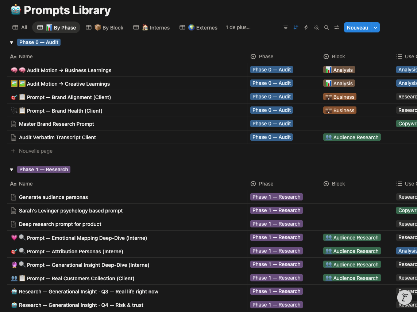Click the empty Block cell of Master Brand Research Prompt
Screen dimensions: 417x312
[x=356, y=124]
